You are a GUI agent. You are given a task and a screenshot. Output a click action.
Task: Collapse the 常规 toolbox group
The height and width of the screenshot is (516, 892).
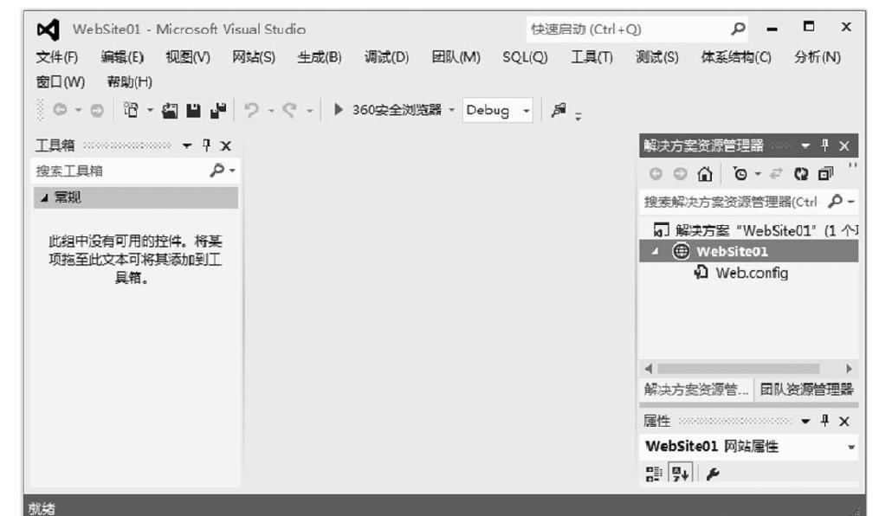click(44, 198)
